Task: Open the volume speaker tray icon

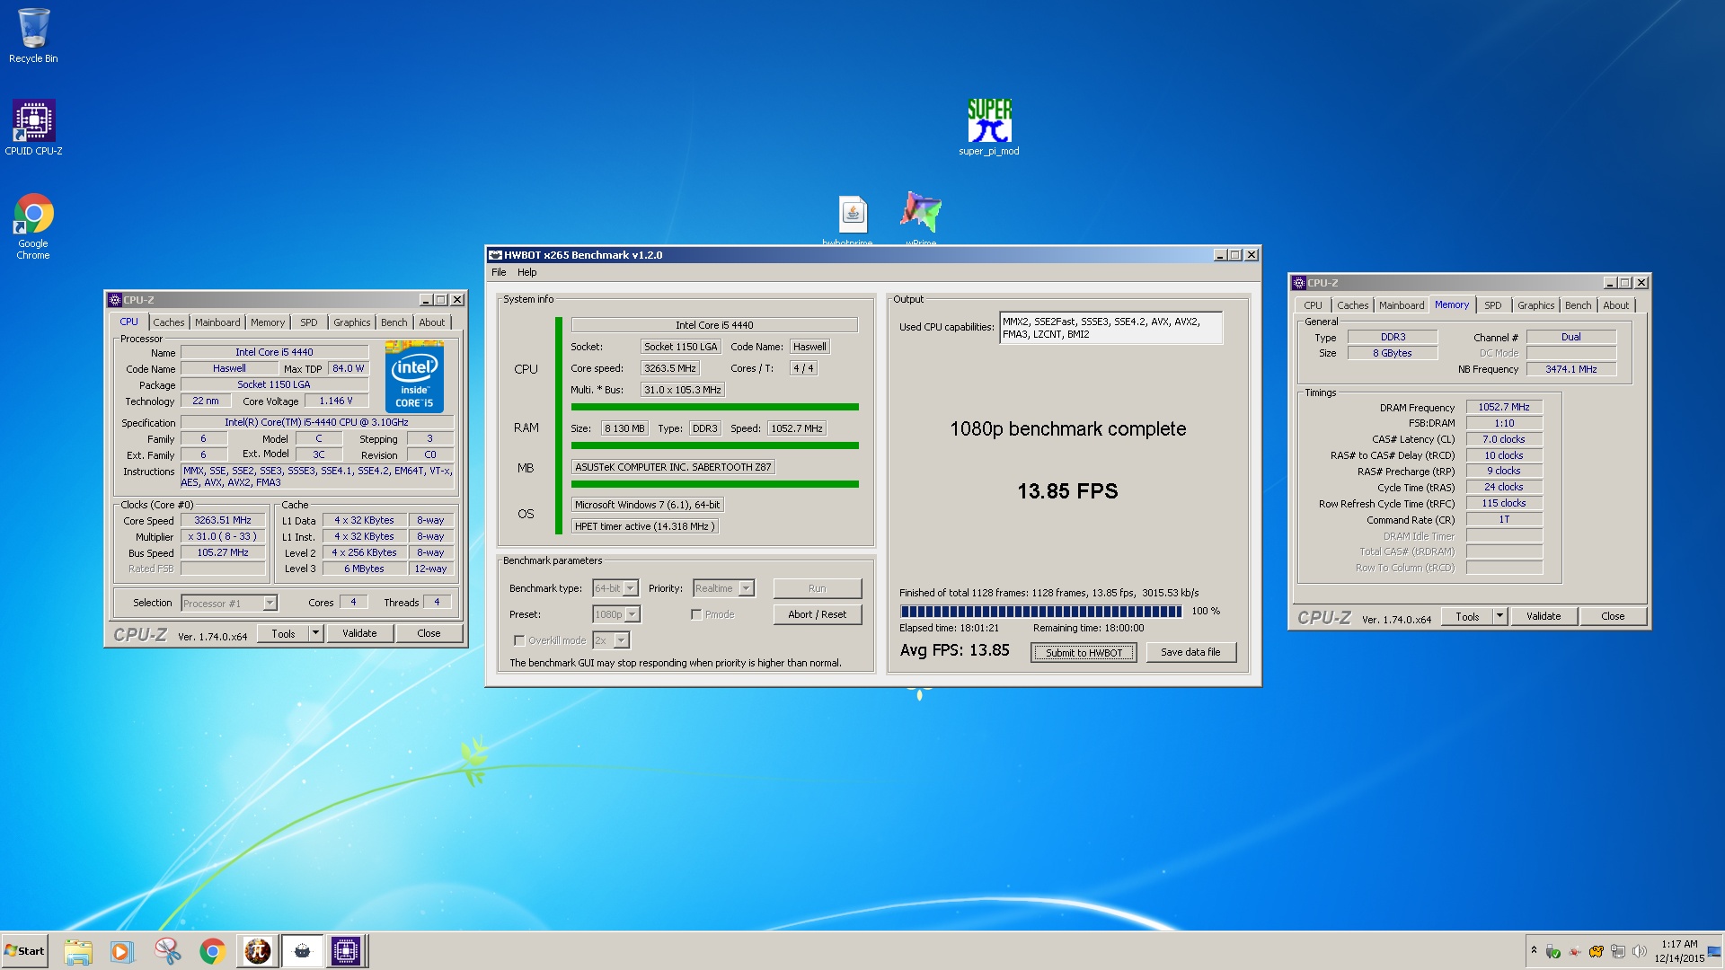Action: [1639, 951]
